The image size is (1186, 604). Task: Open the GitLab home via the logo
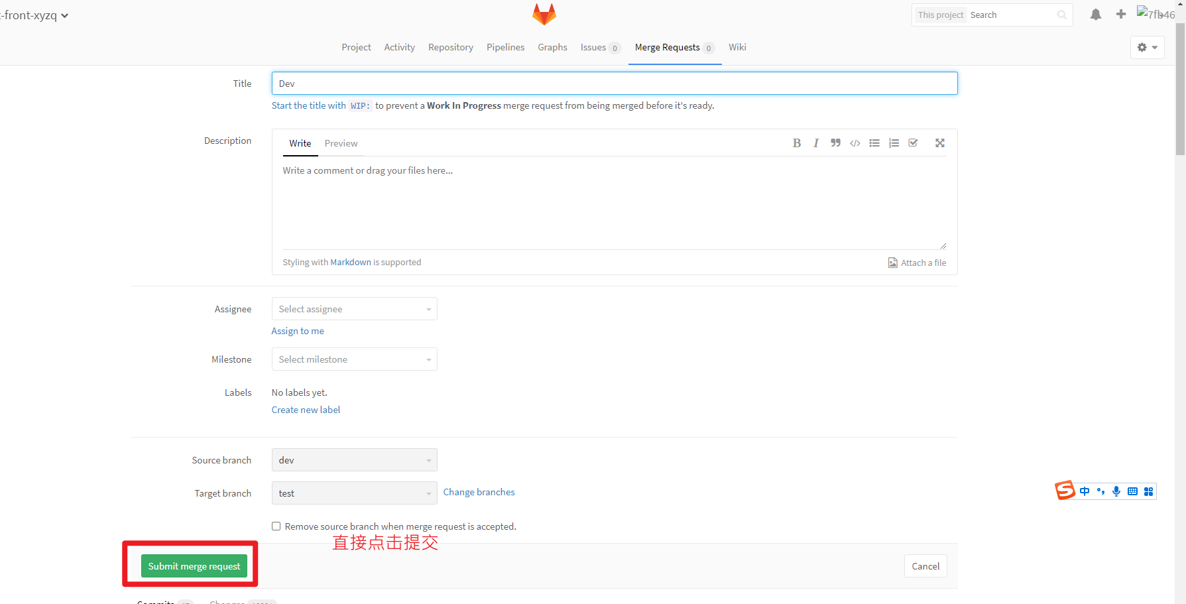click(544, 14)
